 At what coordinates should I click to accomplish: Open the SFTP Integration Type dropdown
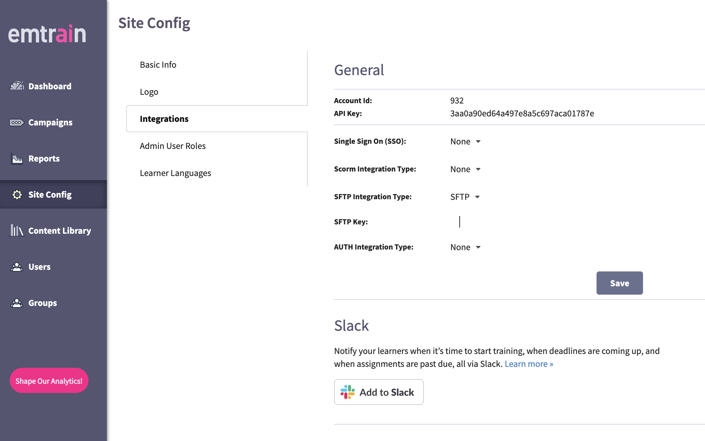[x=465, y=197]
